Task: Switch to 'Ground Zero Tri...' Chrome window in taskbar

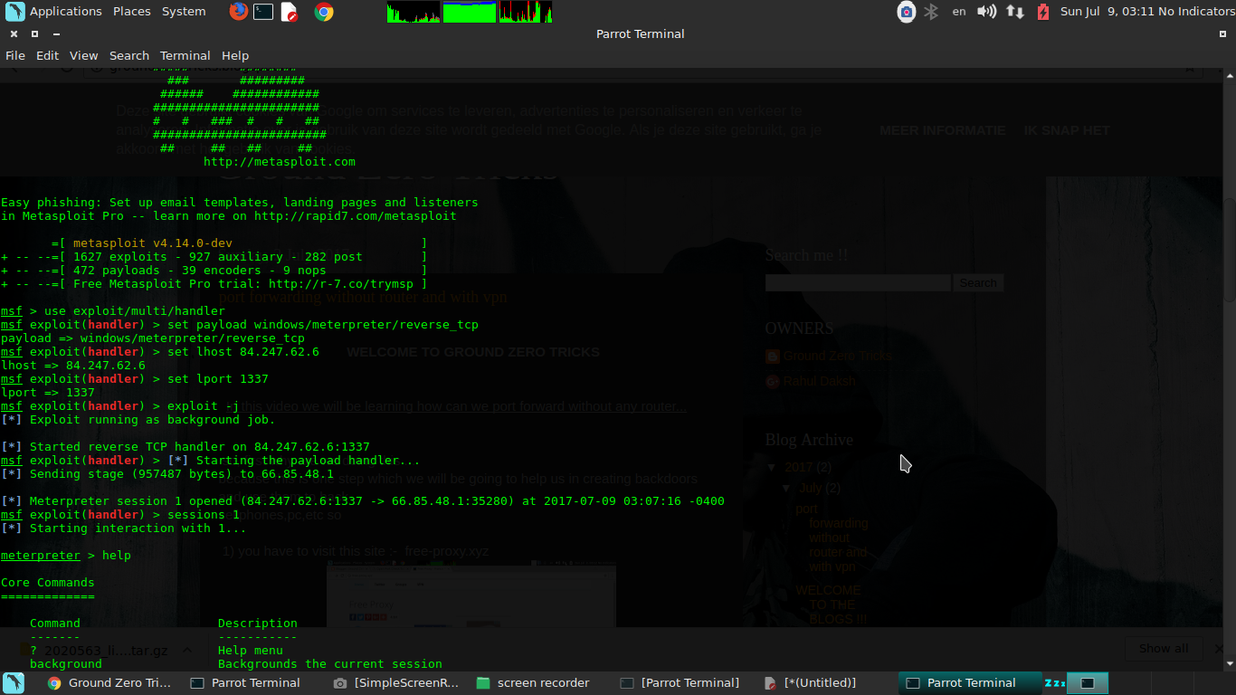Action: pos(109,683)
